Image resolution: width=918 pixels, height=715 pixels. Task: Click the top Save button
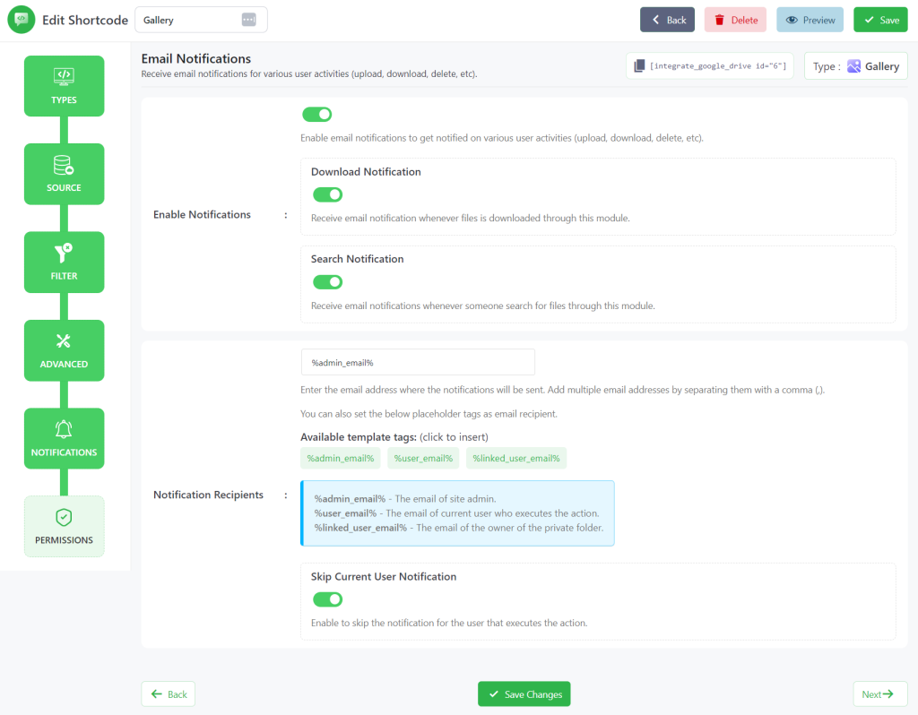pos(880,20)
